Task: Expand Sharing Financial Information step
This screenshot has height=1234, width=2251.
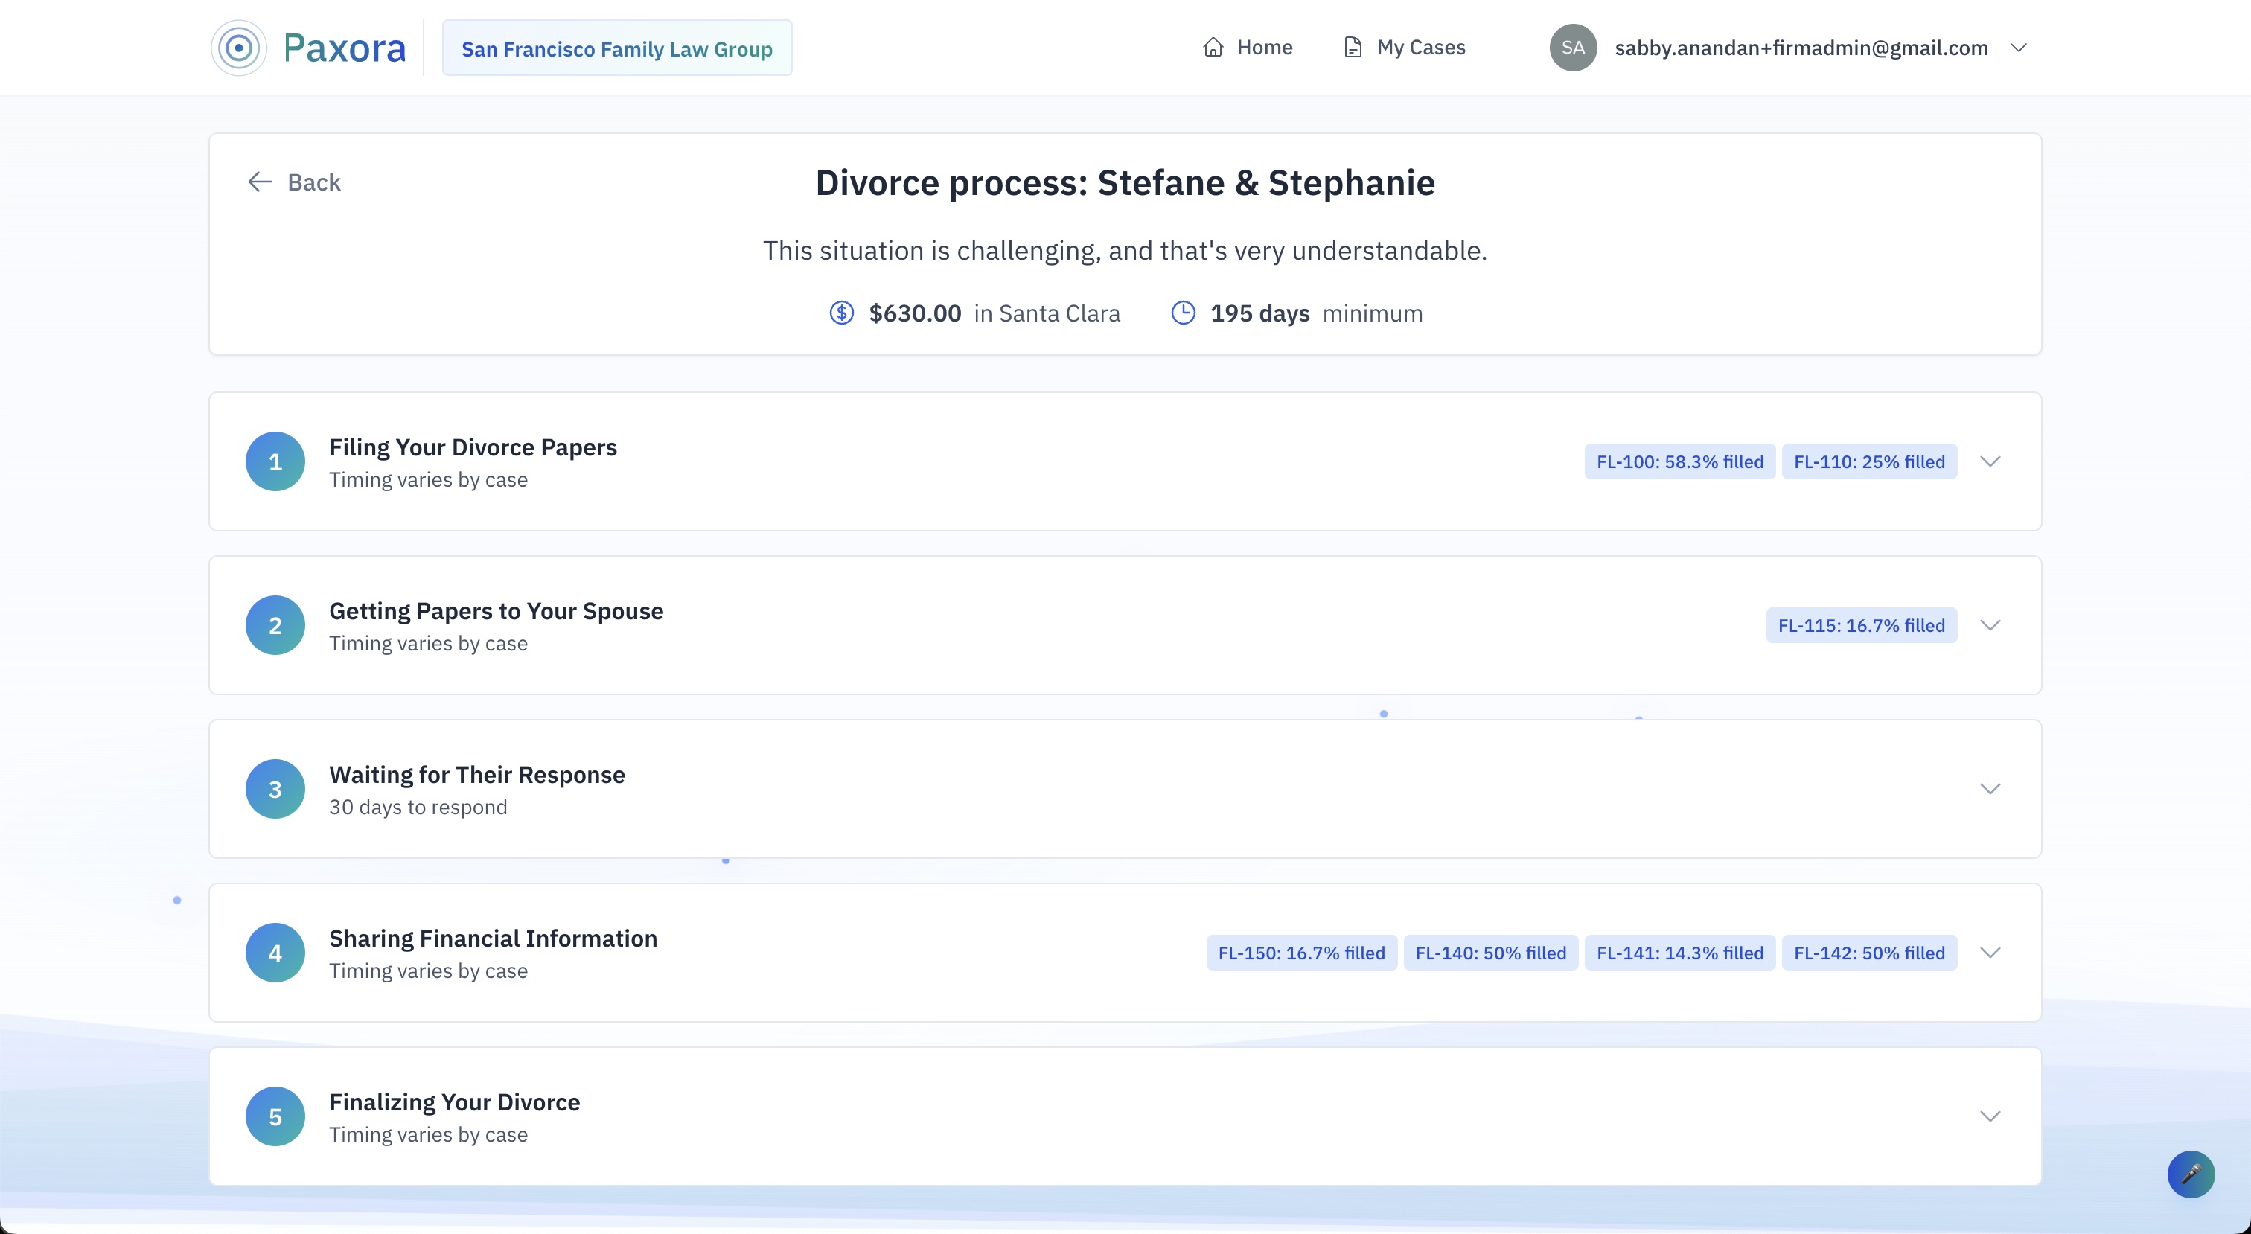Action: 1990,953
